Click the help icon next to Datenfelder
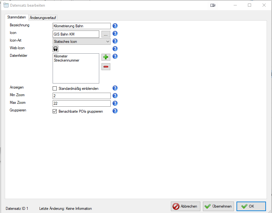 tap(115, 57)
